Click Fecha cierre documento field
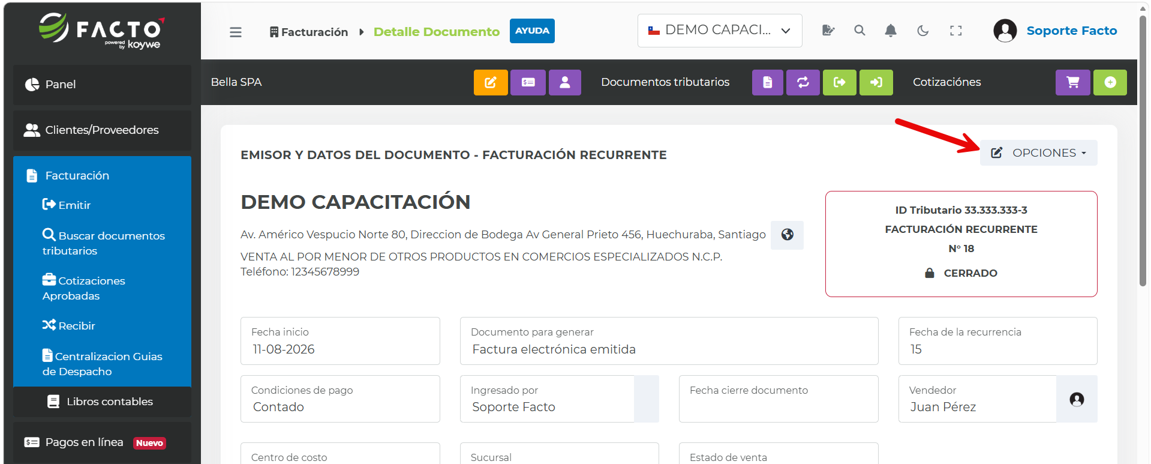 coord(779,399)
